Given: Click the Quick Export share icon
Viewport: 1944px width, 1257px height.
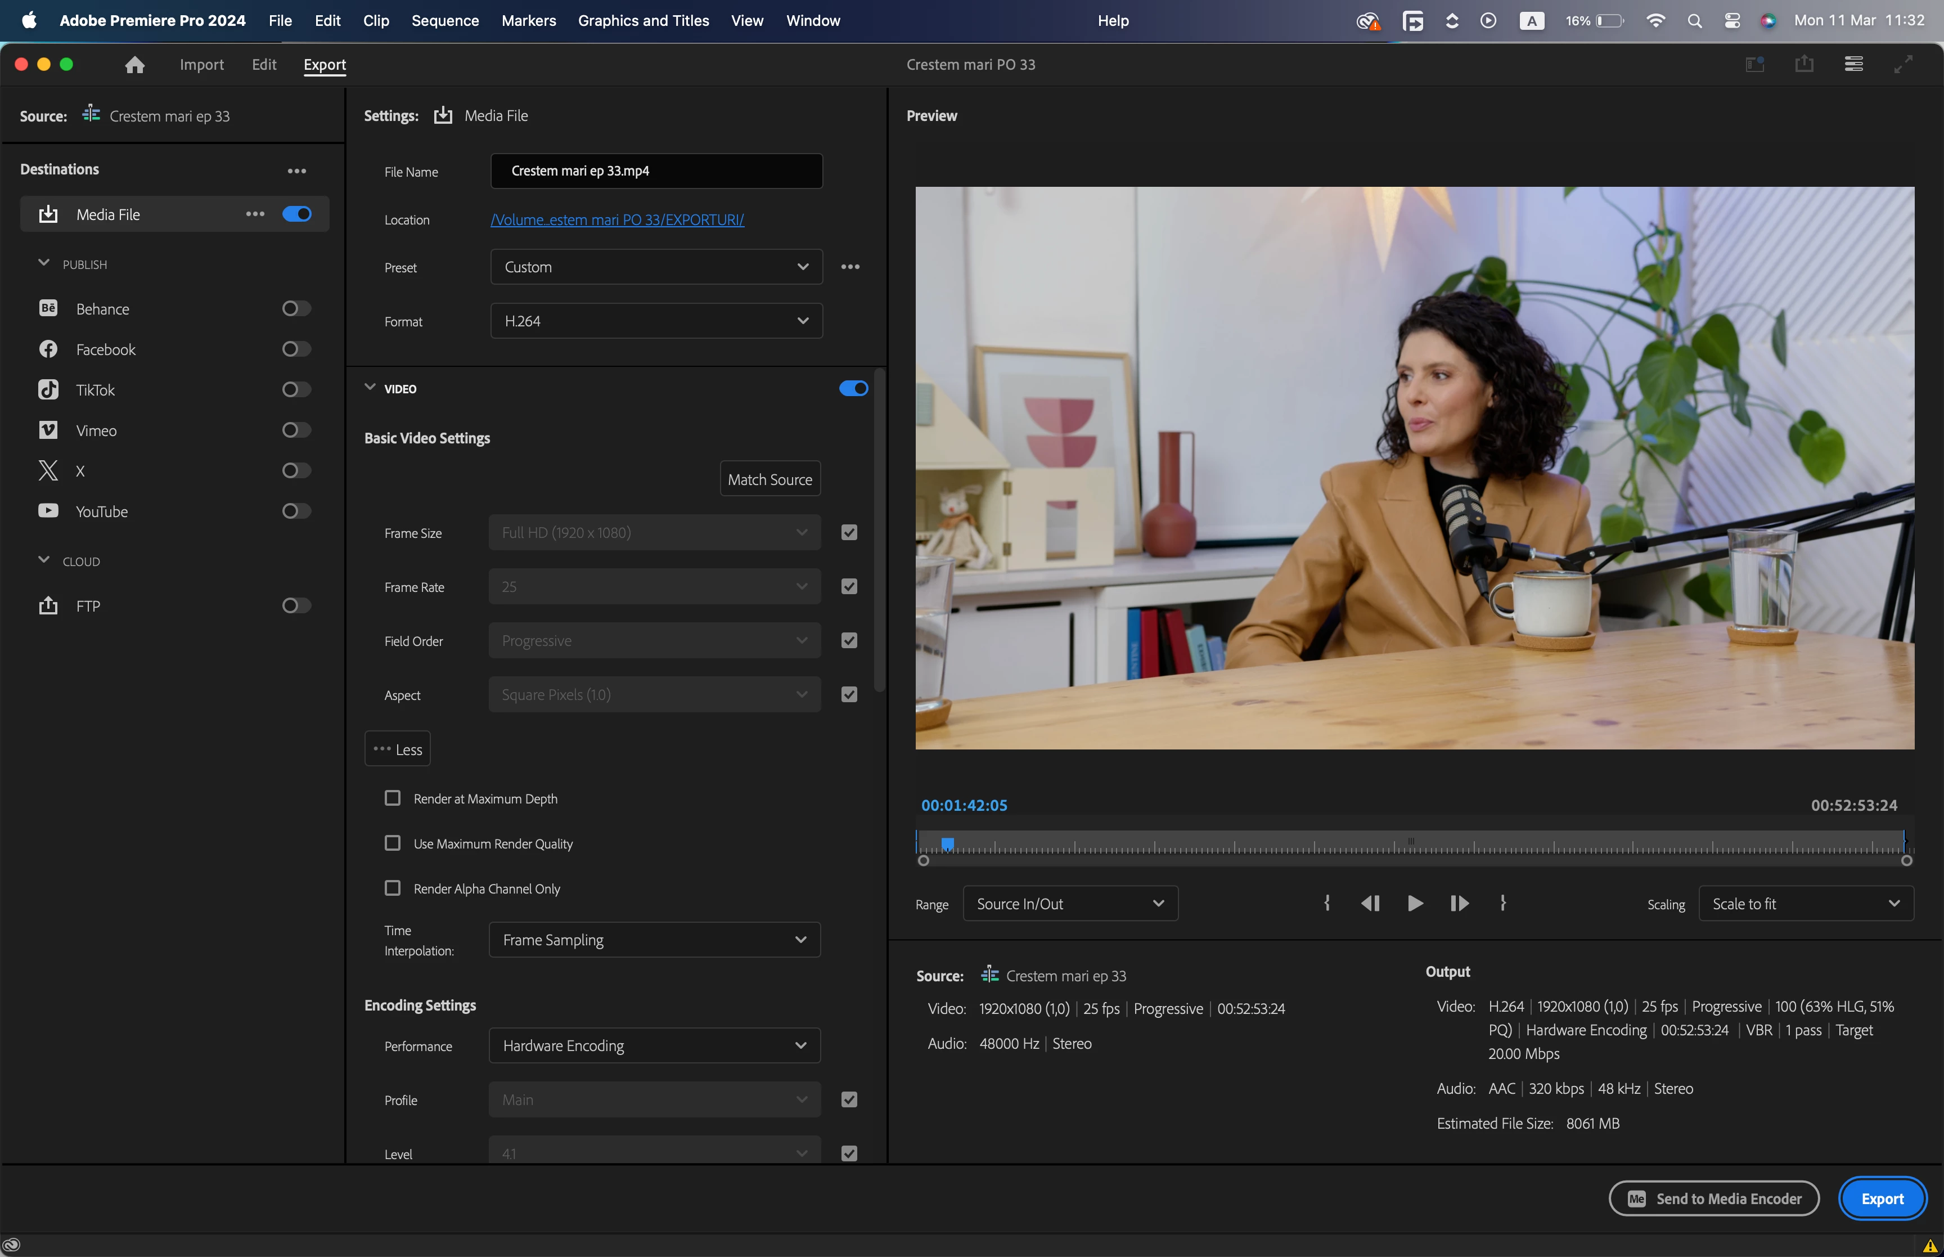Looking at the screenshot, I should click(1804, 65).
